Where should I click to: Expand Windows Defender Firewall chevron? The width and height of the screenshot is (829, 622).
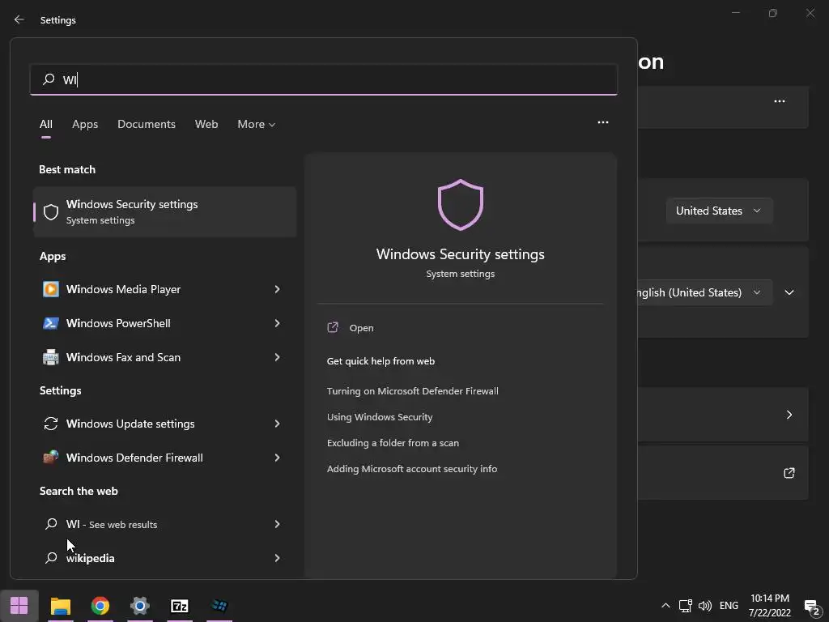[277, 458]
